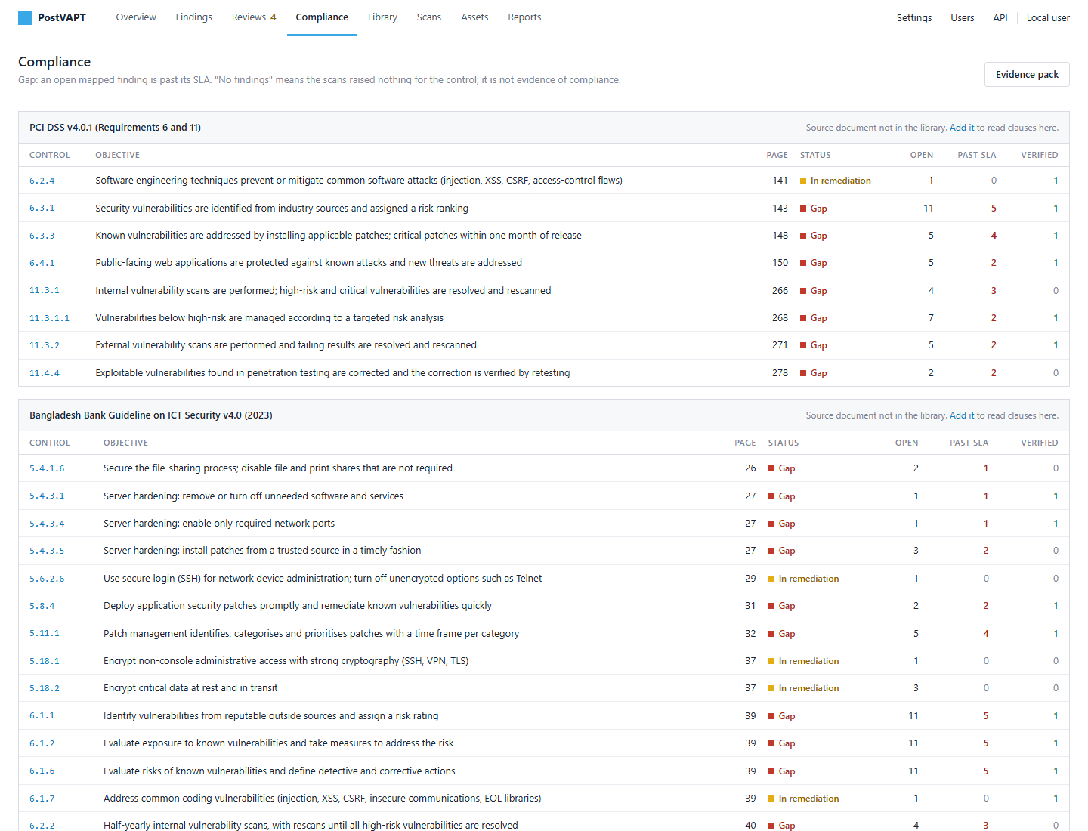Open the Overview tab
This screenshot has height=831, width=1088.
point(136,17)
